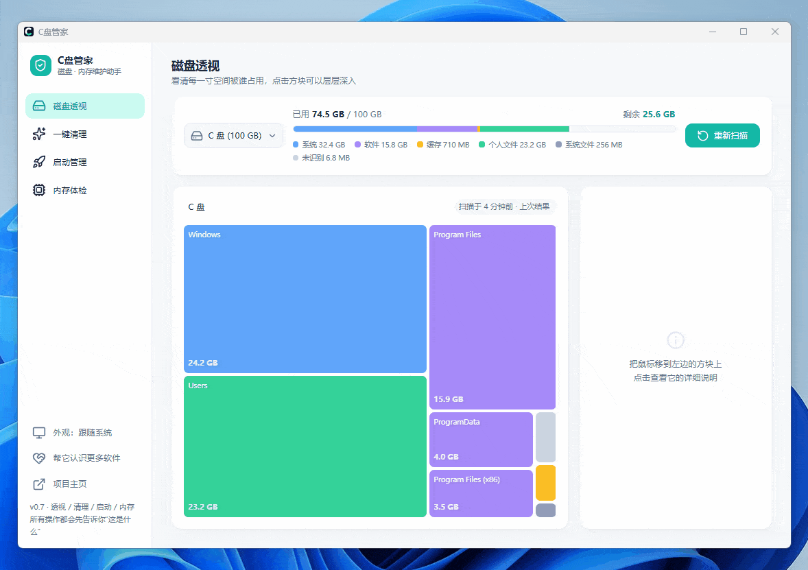
Task: Go to the 内存体检 page
Action: pyautogui.click(x=85, y=190)
